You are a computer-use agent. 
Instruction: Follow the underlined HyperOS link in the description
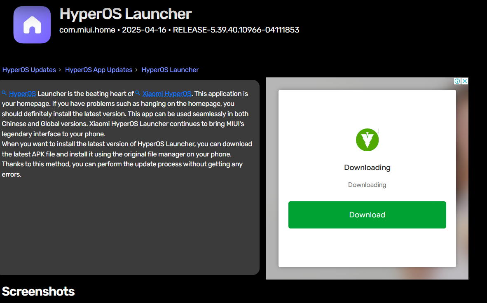22,94
